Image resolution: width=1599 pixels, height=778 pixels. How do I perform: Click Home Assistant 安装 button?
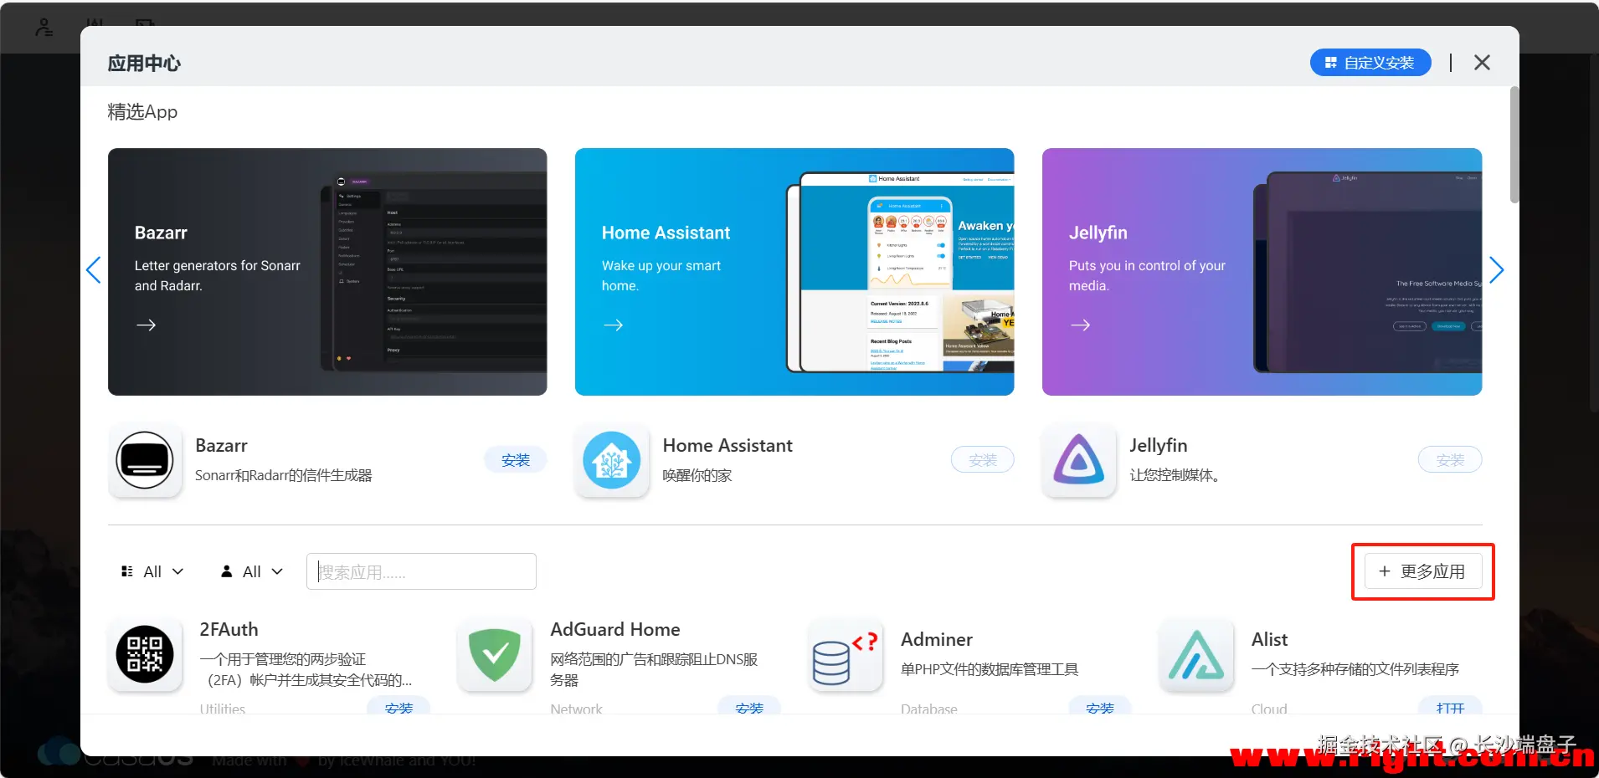[x=983, y=460]
